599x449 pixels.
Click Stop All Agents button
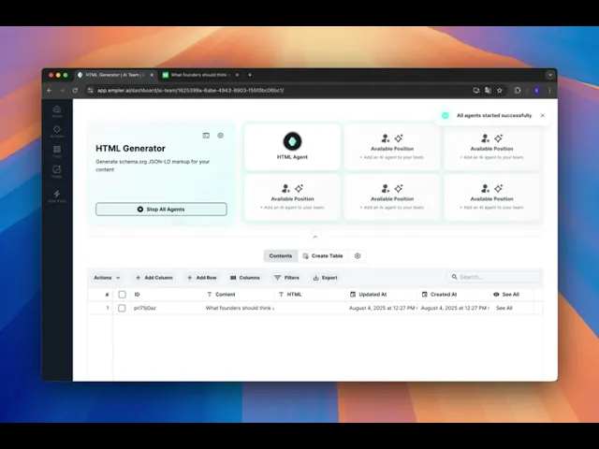coord(161,210)
